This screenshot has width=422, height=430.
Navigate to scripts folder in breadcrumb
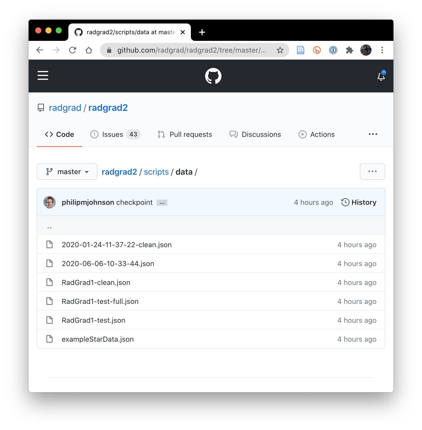(x=156, y=172)
